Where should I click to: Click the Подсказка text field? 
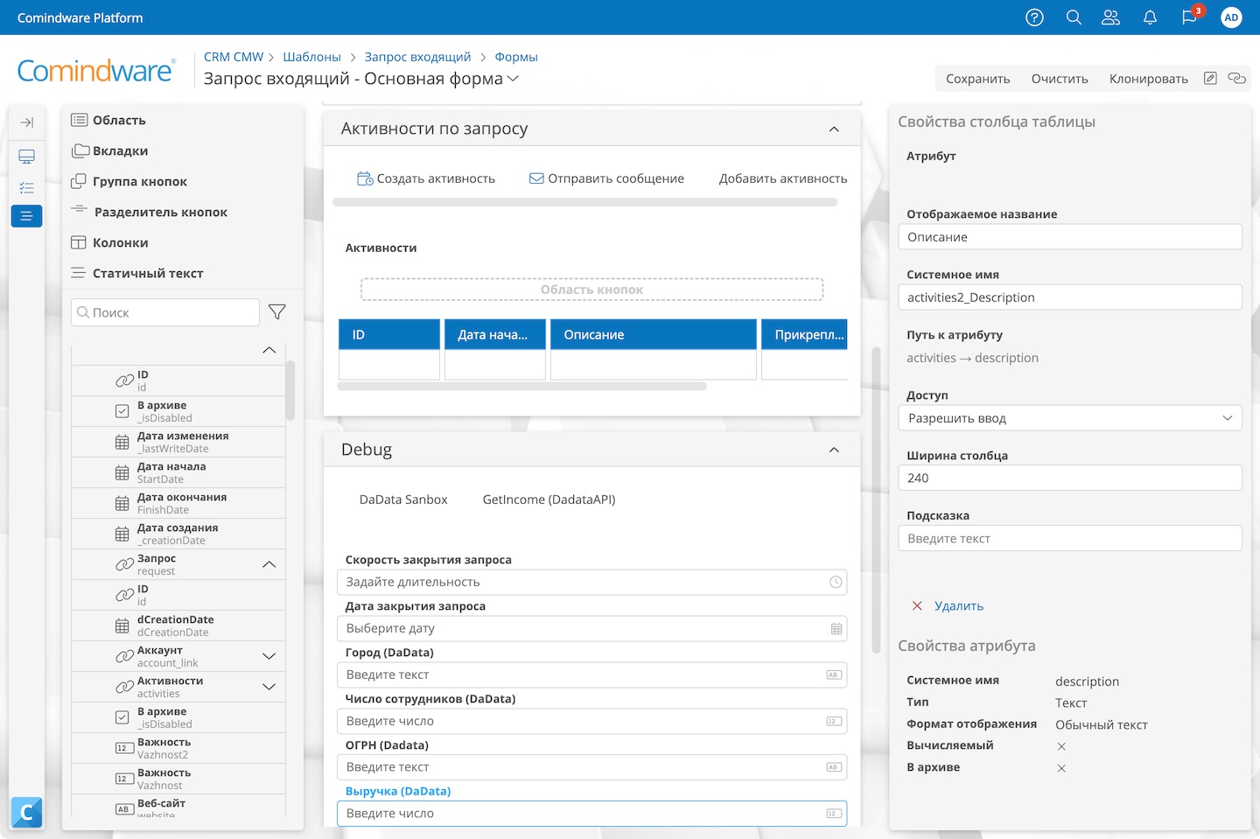(x=1070, y=538)
